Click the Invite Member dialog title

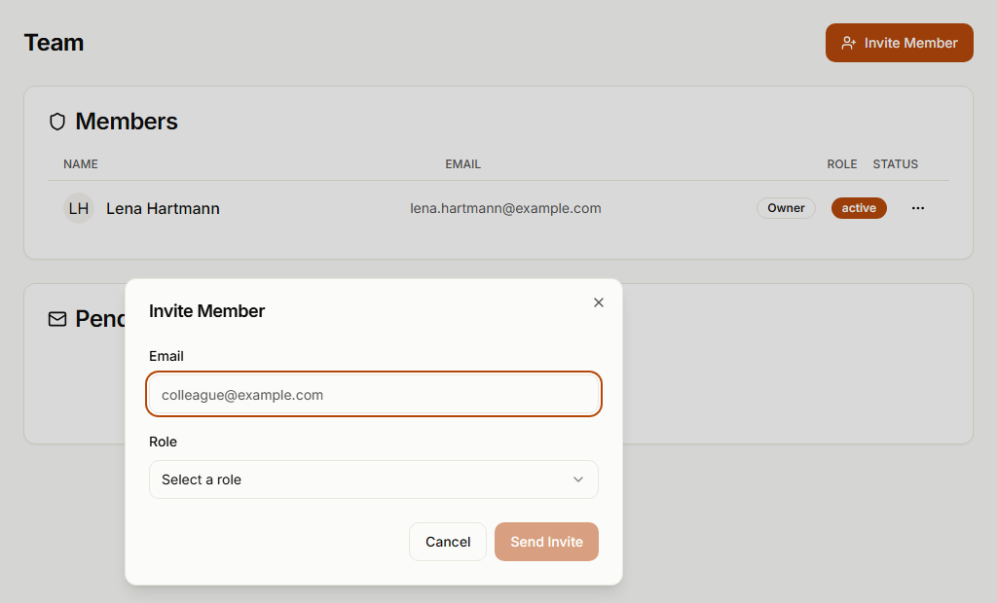(206, 310)
